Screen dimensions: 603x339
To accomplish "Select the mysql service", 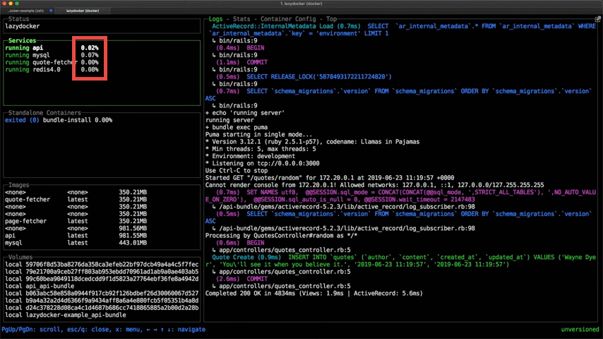I will tap(42, 55).
